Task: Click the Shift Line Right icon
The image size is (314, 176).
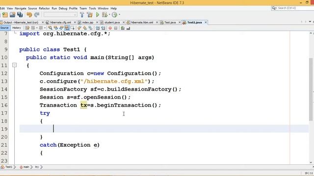Action: [x=103, y=28]
